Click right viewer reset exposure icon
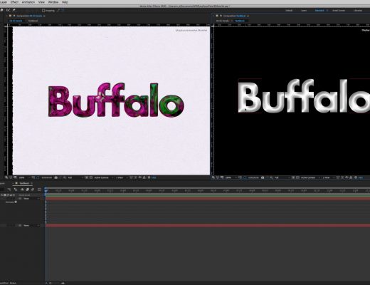 pos(356,177)
